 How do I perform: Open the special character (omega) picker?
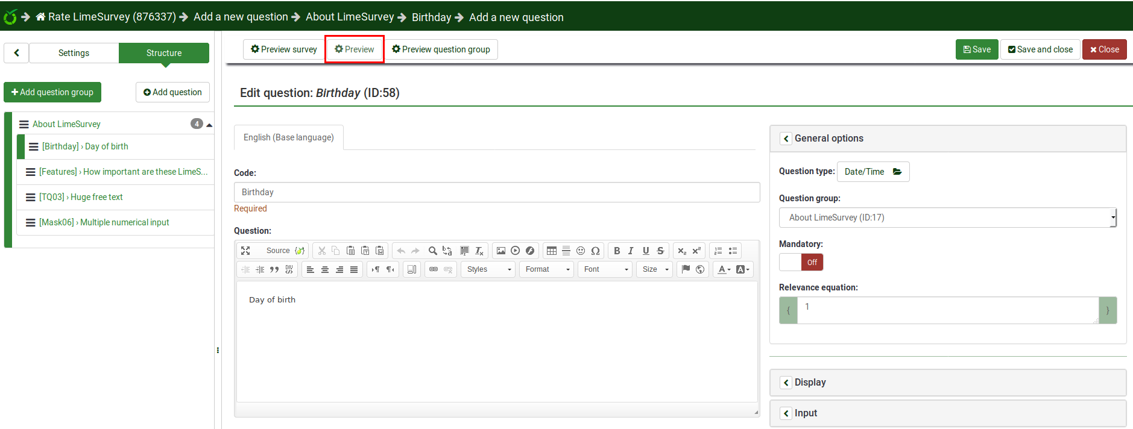(595, 251)
